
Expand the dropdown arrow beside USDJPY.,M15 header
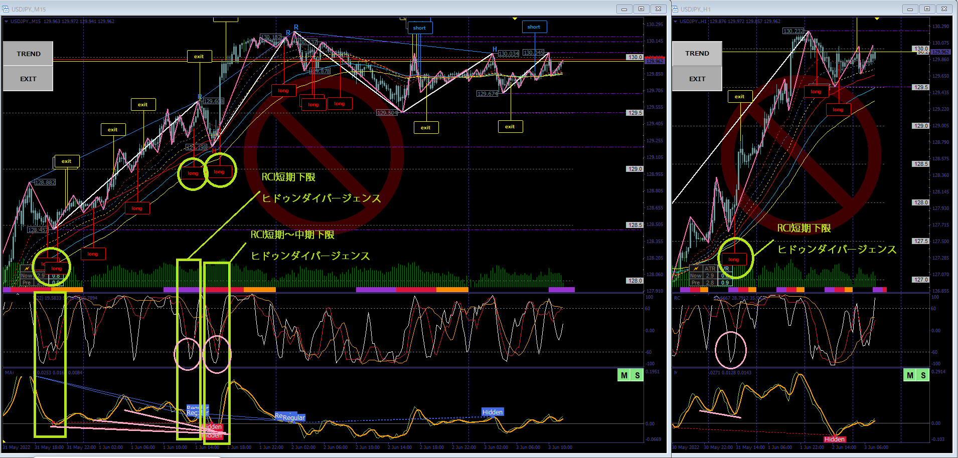6,22
